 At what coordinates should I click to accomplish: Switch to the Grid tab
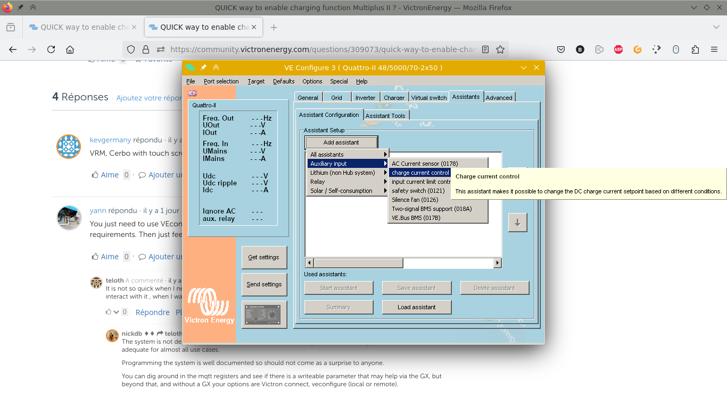(337, 97)
